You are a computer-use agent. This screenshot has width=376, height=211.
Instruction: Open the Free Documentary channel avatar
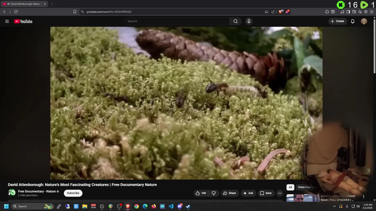pos(12,193)
